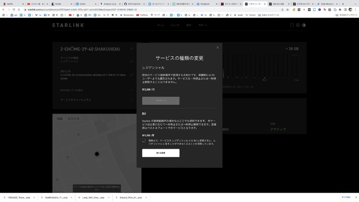Open the YouTube bookmark
Viewport: 359px width, 202px height.
[x=142, y=15]
